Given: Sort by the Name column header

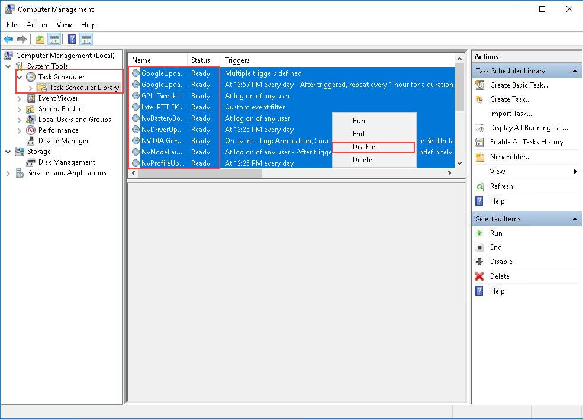Looking at the screenshot, I should tap(158, 60).
